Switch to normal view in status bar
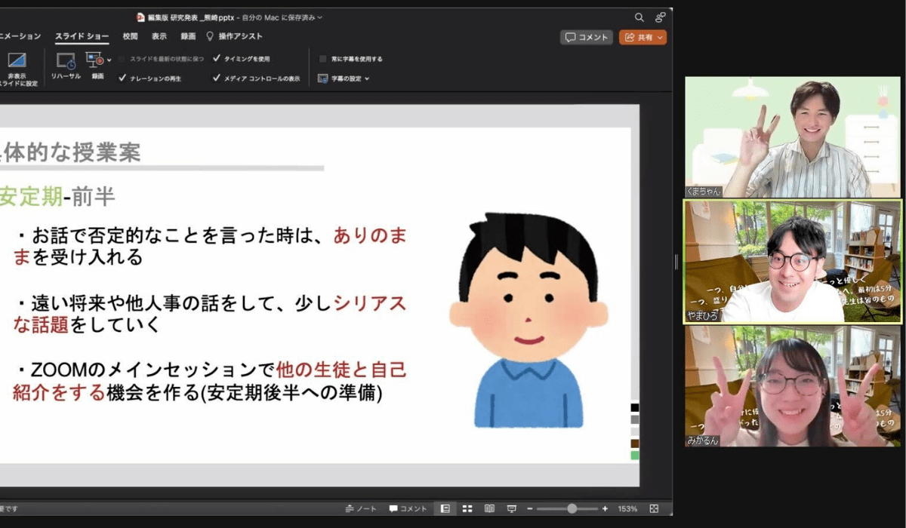The height and width of the screenshot is (528, 906). (x=445, y=508)
